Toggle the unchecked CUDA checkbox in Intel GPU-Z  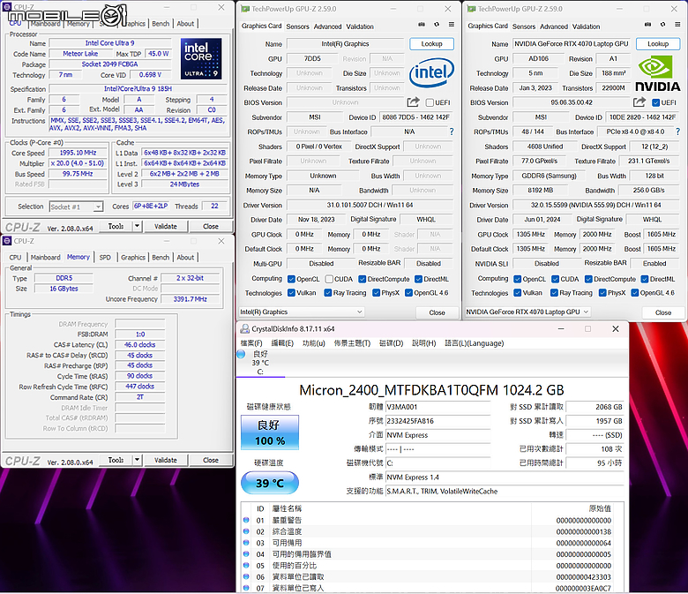click(329, 279)
